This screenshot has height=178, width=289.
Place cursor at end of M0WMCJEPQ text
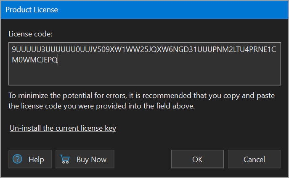[58, 60]
